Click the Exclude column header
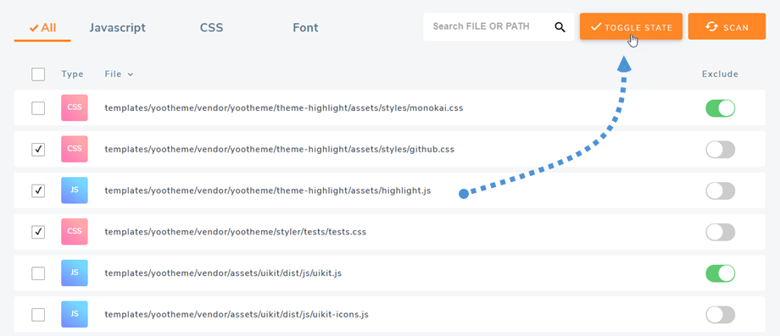The image size is (780, 336). click(720, 74)
